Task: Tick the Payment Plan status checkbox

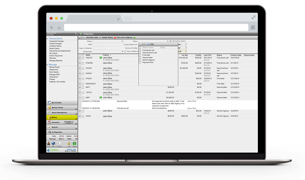Action: [x=140, y=62]
